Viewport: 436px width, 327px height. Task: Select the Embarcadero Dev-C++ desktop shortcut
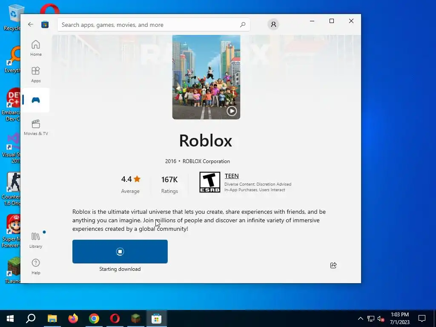[11, 105]
